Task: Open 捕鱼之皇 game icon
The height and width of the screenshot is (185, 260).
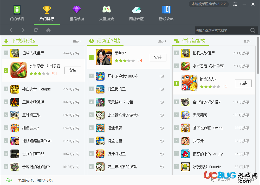Action: coord(100,141)
